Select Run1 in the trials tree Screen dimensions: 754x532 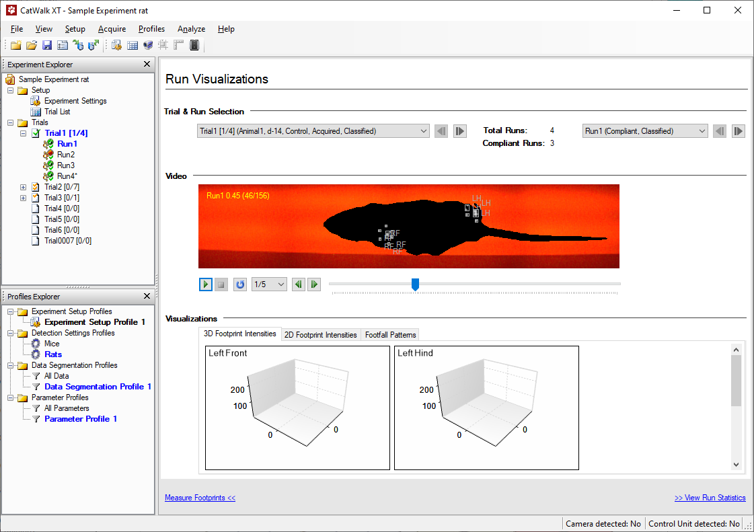pyautogui.click(x=67, y=144)
